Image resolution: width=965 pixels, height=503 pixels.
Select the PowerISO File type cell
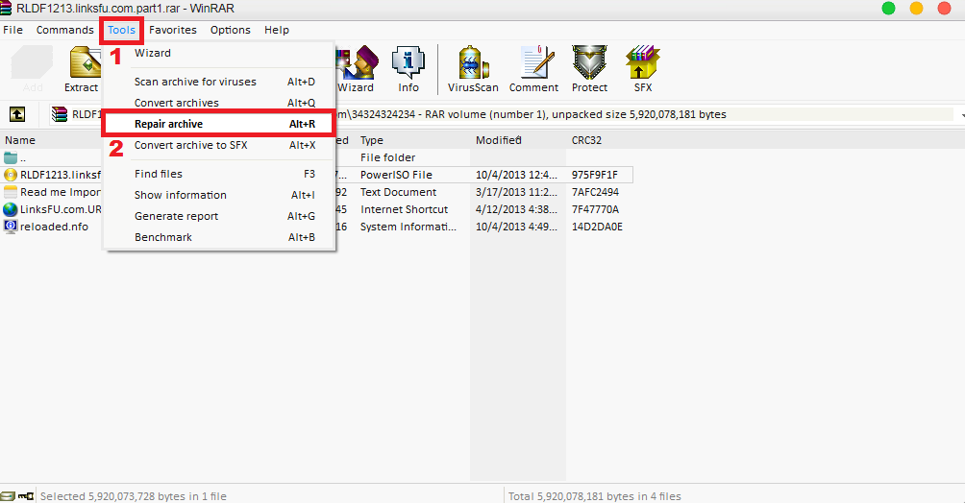point(396,175)
